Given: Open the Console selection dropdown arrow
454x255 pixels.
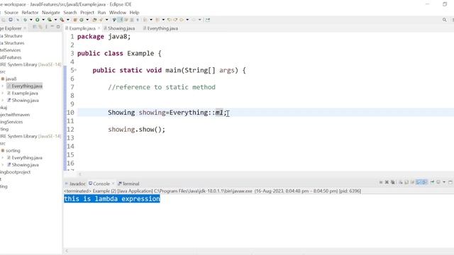Looking at the screenshot, I should [444, 182].
